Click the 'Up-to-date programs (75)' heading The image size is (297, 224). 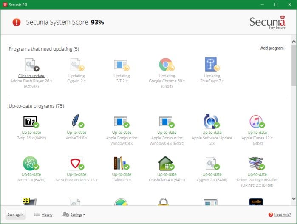(x=37, y=106)
